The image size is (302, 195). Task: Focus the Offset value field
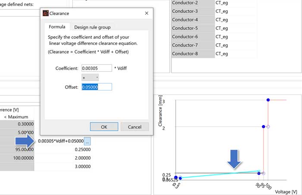click(x=96, y=87)
